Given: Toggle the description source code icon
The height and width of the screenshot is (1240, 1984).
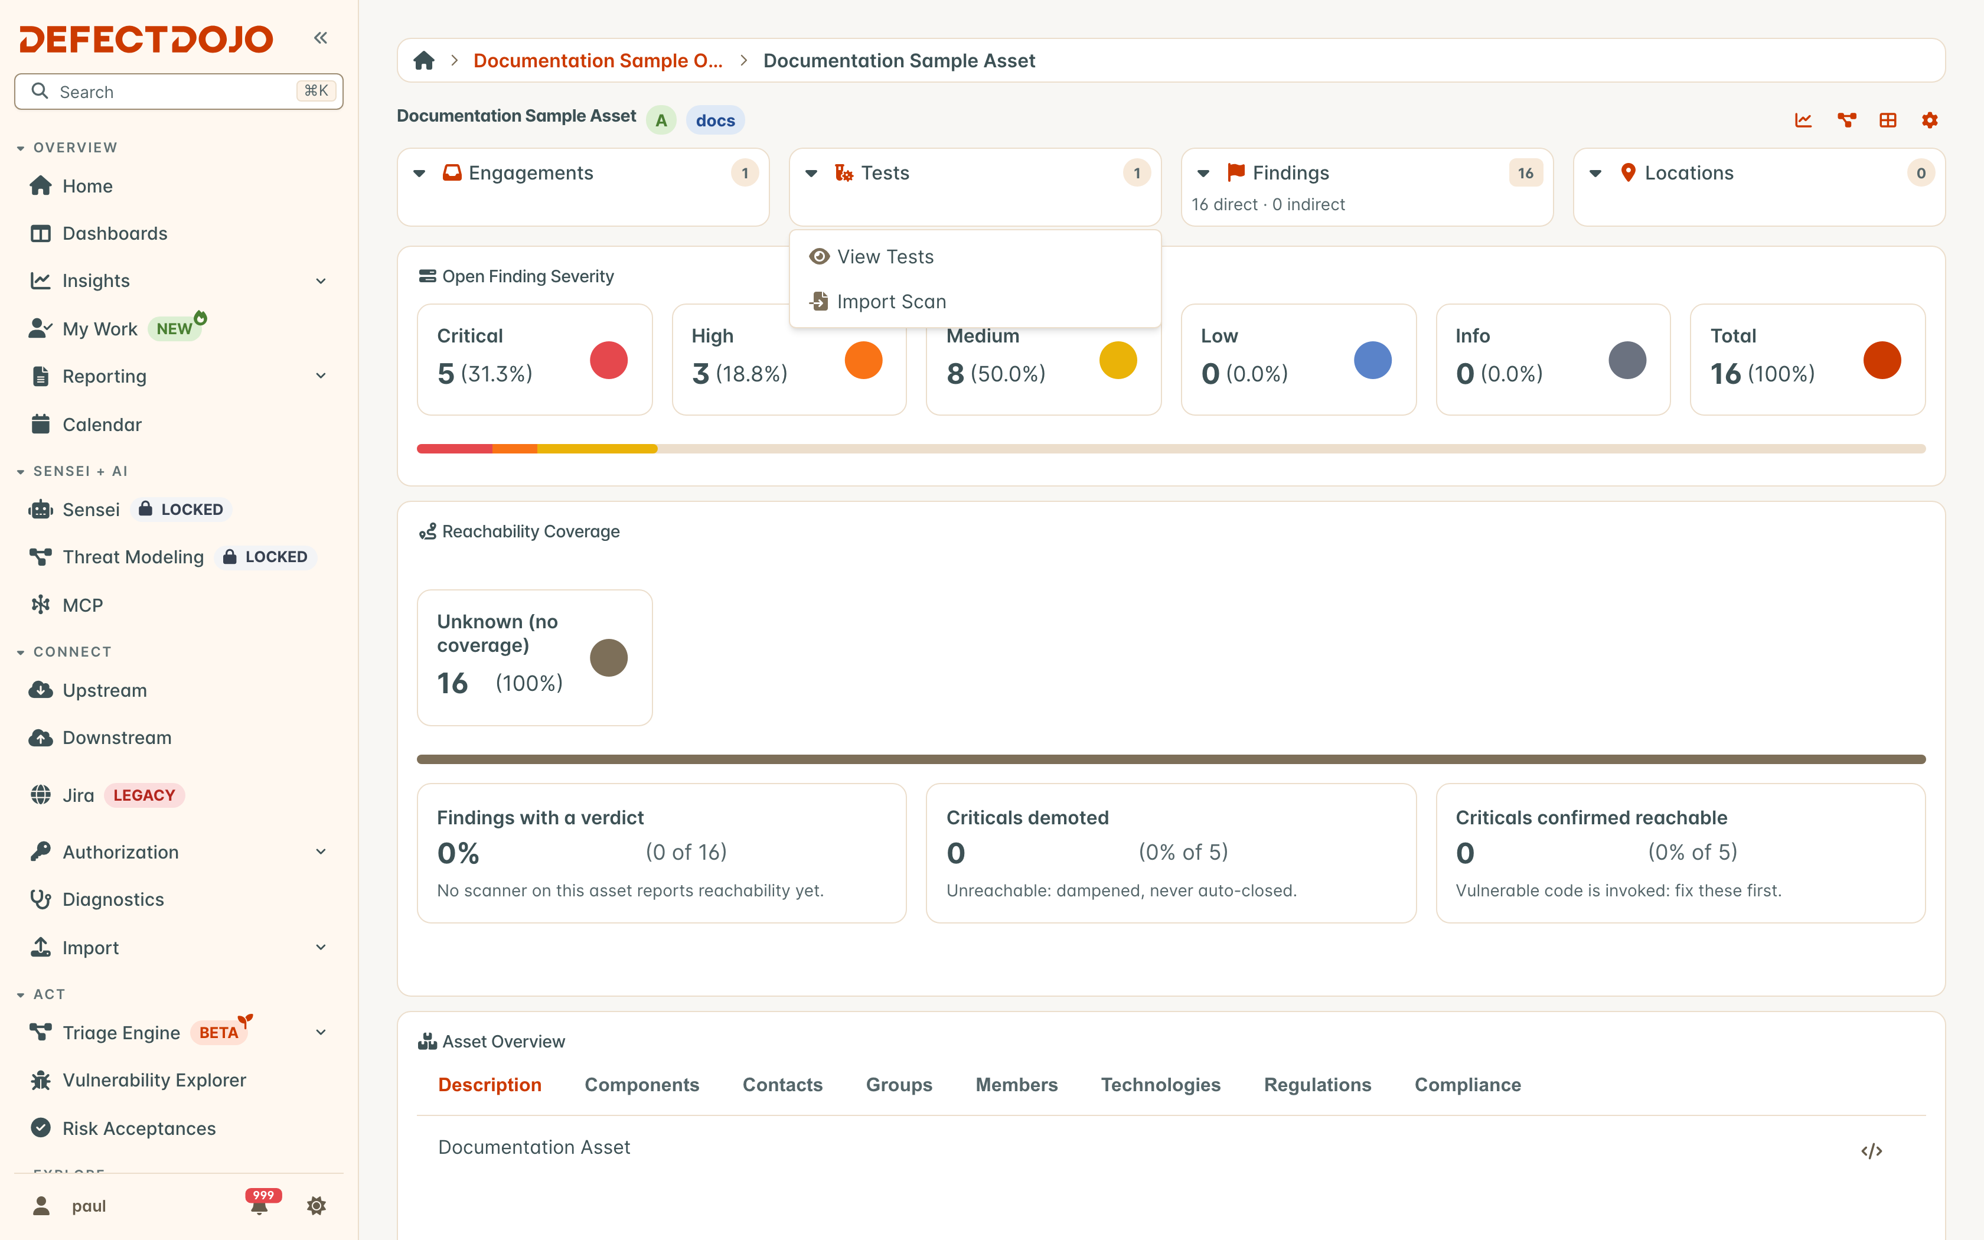Looking at the screenshot, I should [1871, 1151].
